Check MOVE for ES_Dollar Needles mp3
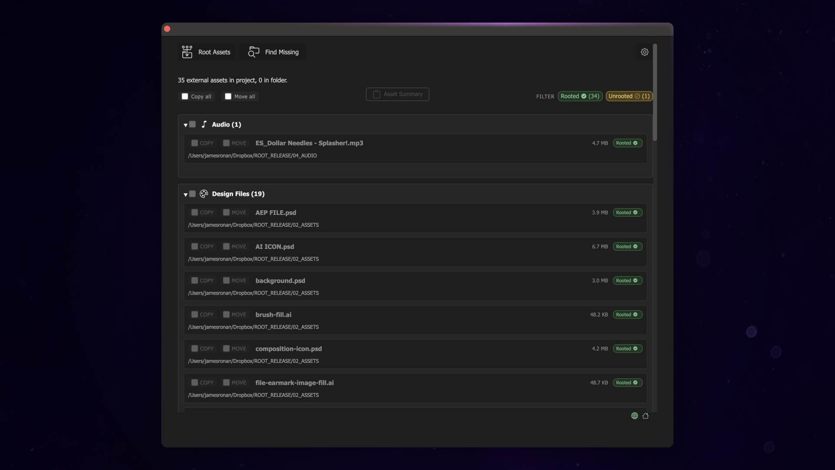The width and height of the screenshot is (835, 470). pyautogui.click(x=226, y=143)
